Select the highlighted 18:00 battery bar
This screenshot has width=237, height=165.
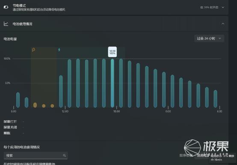tap(113, 83)
